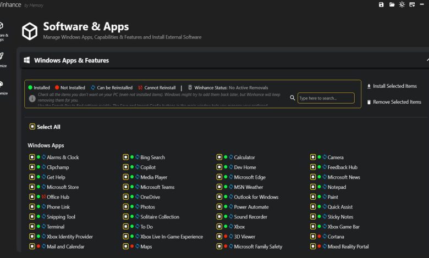Click the 'To Do' label
429x258 pixels.
[146, 227]
